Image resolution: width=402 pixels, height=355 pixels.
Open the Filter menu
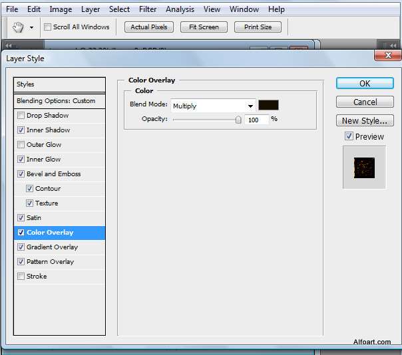(x=148, y=9)
